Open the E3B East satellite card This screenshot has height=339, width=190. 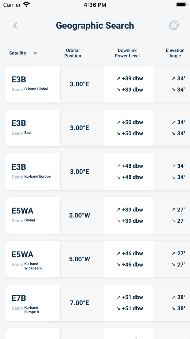32,128
